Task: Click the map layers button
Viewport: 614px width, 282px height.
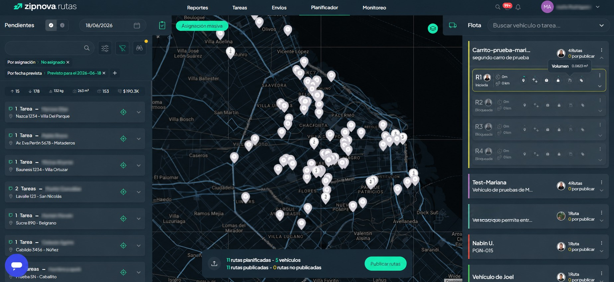Action: click(433, 28)
